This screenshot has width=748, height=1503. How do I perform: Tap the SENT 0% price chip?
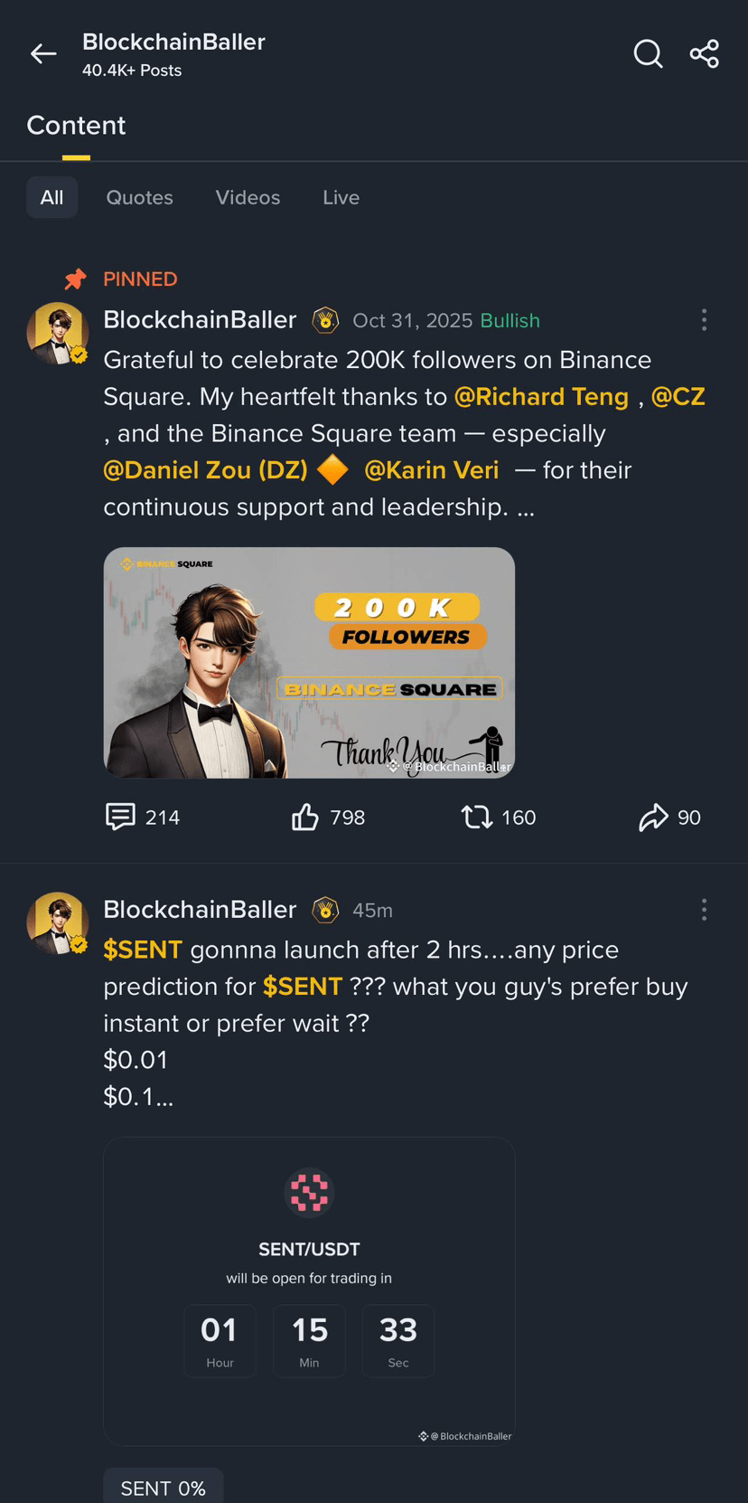click(163, 1488)
